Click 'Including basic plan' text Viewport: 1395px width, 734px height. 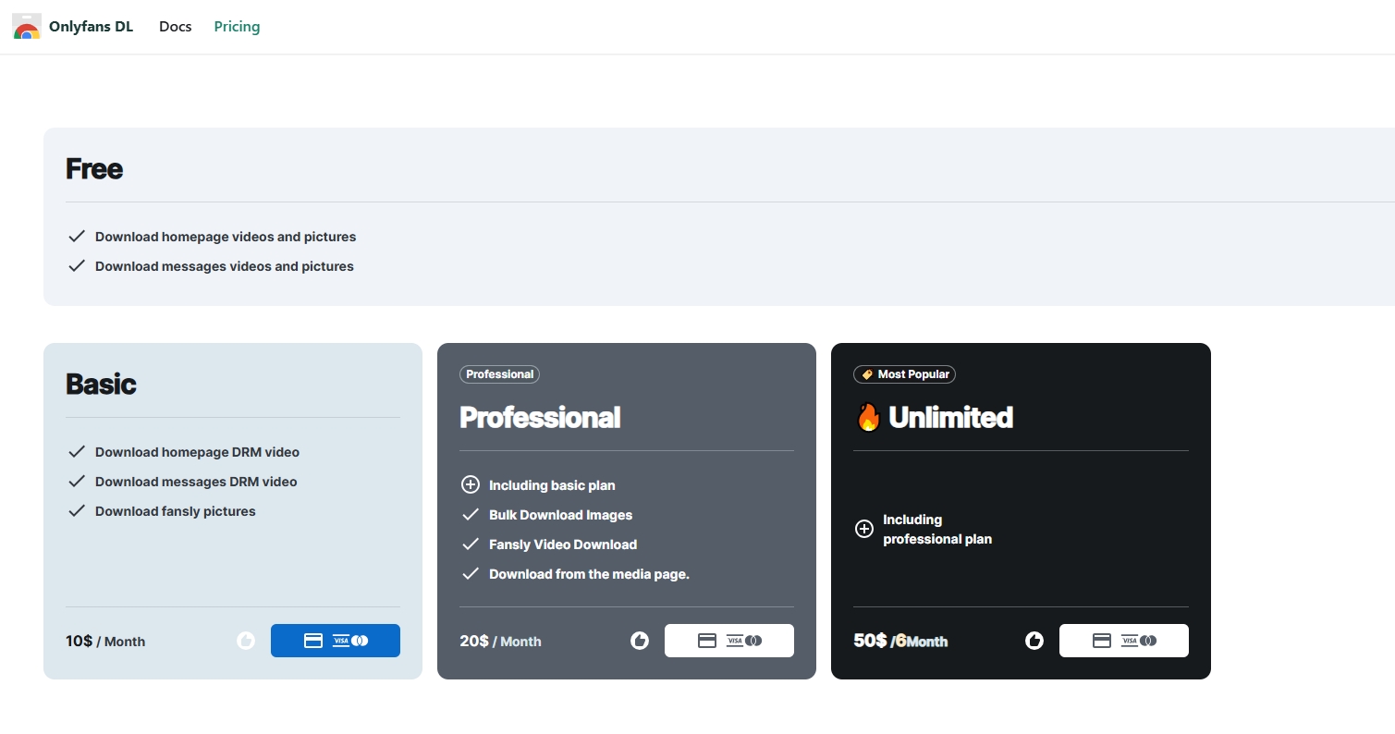tap(552, 485)
